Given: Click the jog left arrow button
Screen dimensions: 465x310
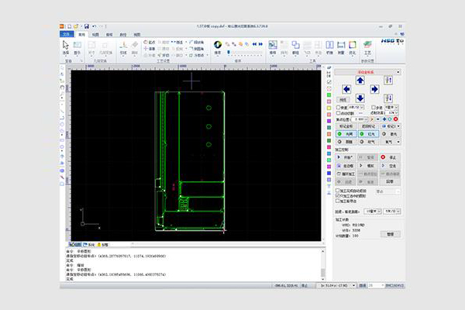Looking at the screenshot, I should pyautogui.click(x=348, y=89).
